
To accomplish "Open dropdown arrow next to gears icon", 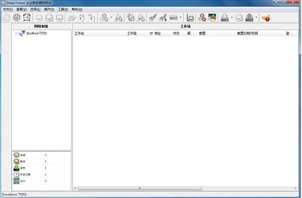I will click(111, 18).
